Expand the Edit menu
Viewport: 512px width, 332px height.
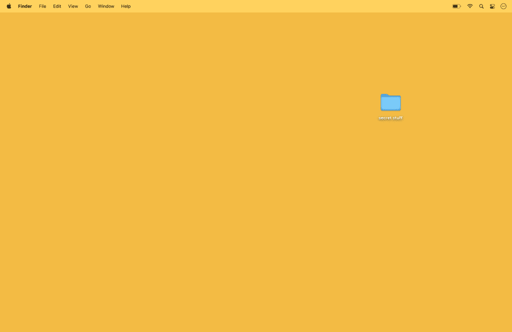pyautogui.click(x=57, y=6)
